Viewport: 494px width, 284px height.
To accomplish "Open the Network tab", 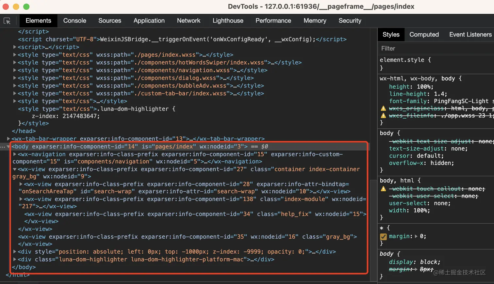I will coord(189,21).
